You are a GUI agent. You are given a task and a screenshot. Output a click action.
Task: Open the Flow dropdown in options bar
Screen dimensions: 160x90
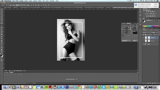pyautogui.click(x=43, y=5)
